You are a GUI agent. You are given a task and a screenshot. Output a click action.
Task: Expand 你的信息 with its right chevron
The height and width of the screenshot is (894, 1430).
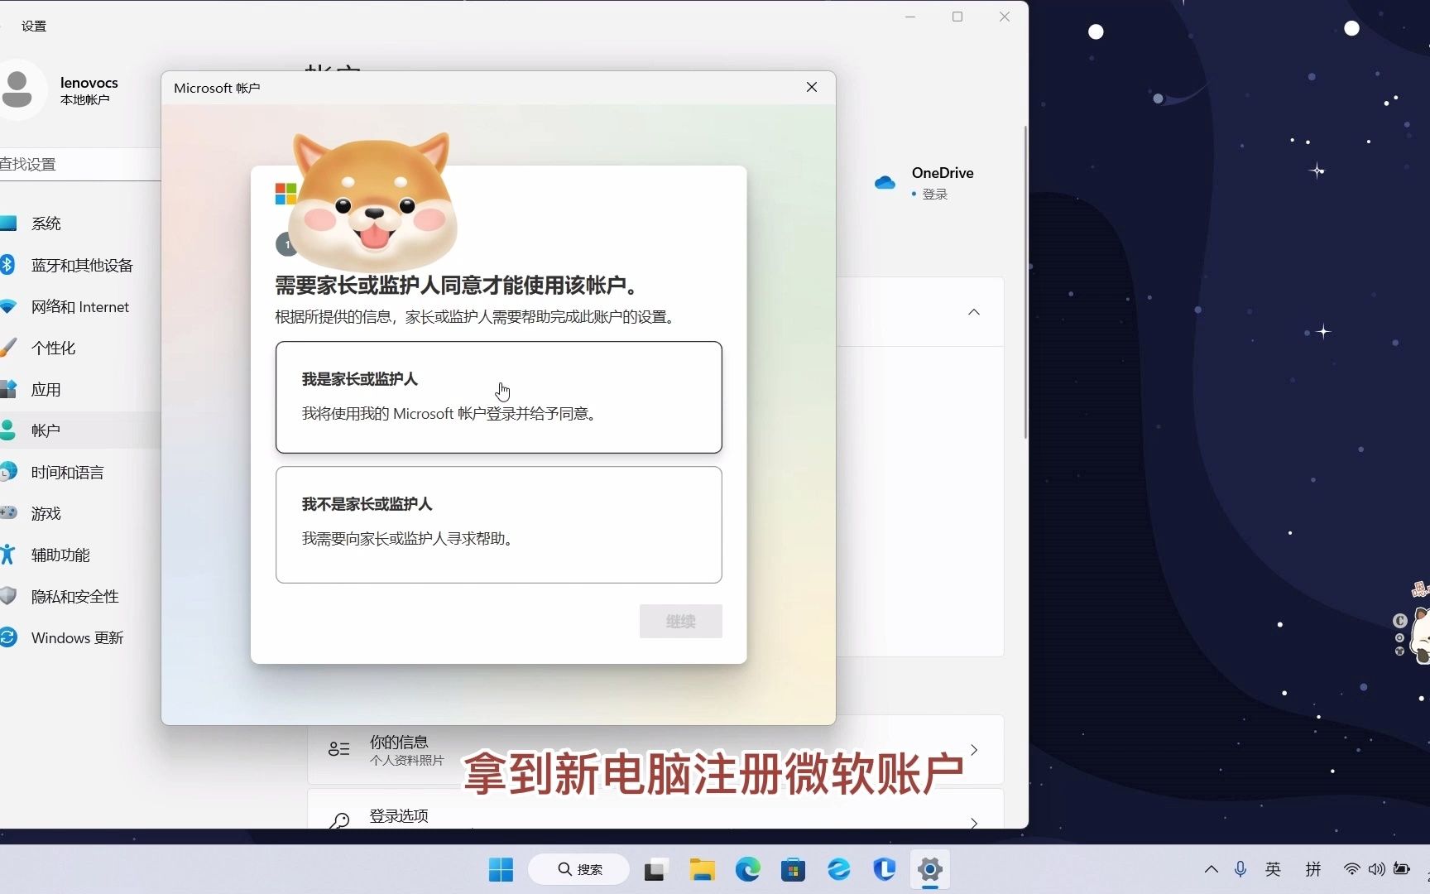click(x=974, y=749)
